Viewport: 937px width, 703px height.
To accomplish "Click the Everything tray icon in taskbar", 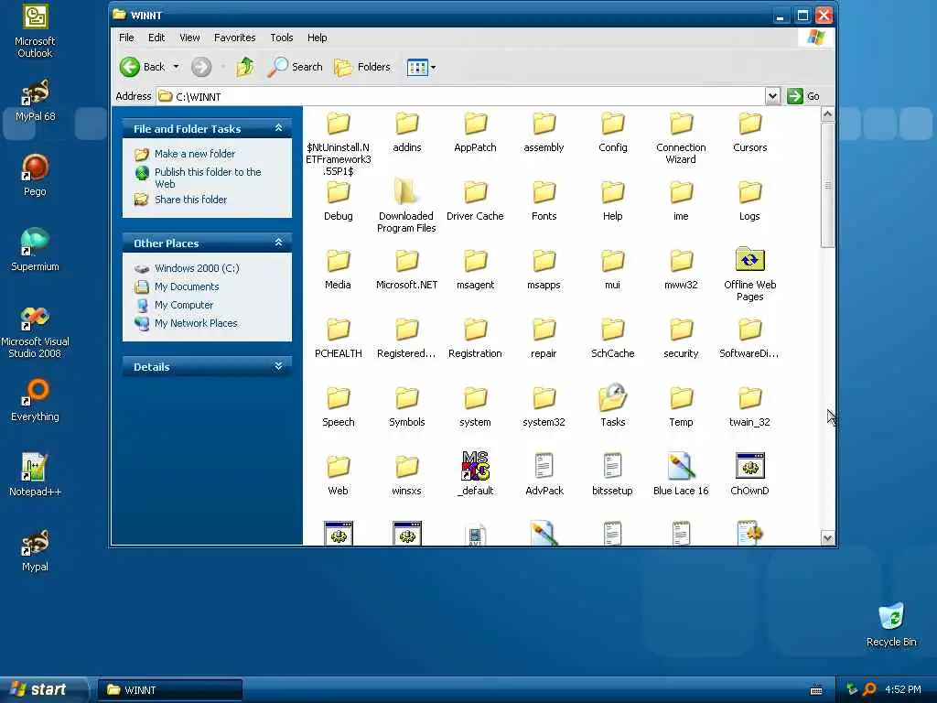I will [x=870, y=689].
